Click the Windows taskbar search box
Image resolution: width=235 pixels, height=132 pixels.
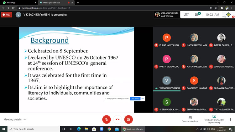click(x=31, y=129)
